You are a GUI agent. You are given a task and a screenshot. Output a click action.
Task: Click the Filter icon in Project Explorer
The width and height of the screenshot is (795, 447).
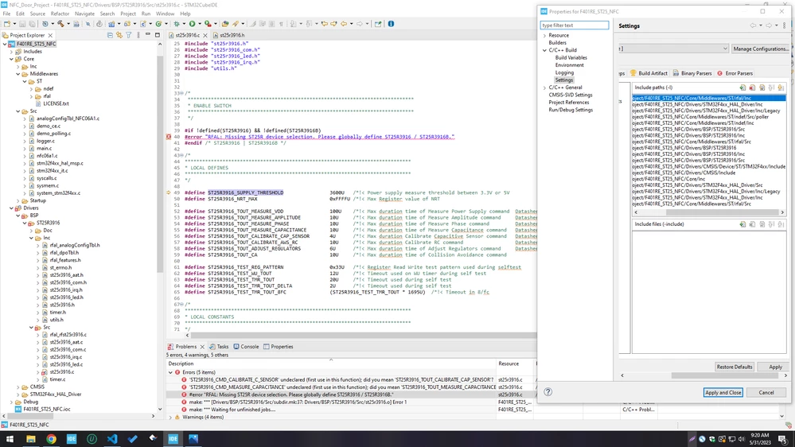pyautogui.click(x=129, y=35)
